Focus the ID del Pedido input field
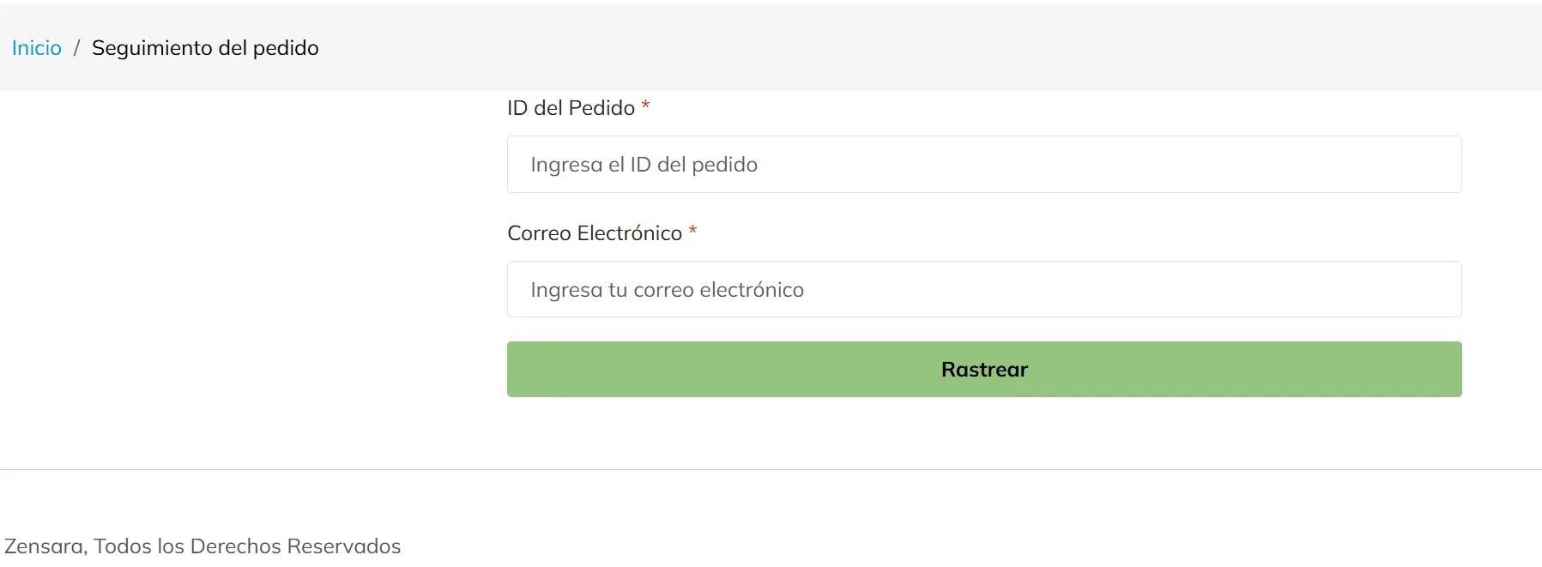This screenshot has width=1542, height=567. (983, 165)
